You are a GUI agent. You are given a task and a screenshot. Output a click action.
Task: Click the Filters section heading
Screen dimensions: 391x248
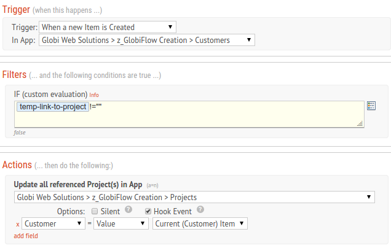14,74
